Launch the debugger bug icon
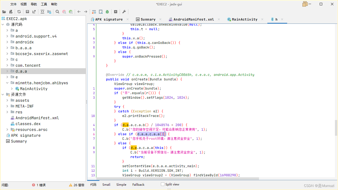This screenshot has height=190, width=338. 107,12
